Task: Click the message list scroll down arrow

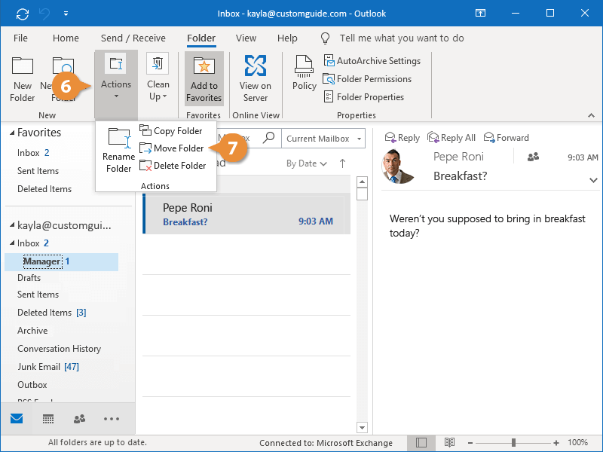Action: pyautogui.click(x=362, y=427)
